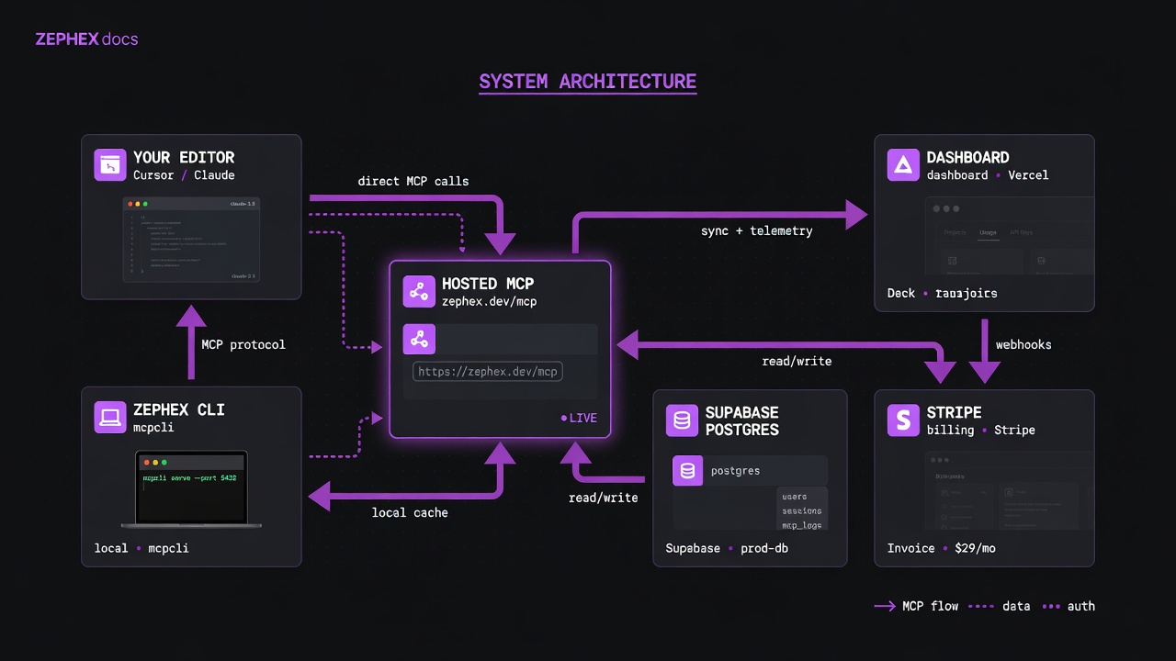Click the mcpcli subtitle under ZEPHEX CLI
This screenshot has width=1176, height=661.
[x=153, y=428]
